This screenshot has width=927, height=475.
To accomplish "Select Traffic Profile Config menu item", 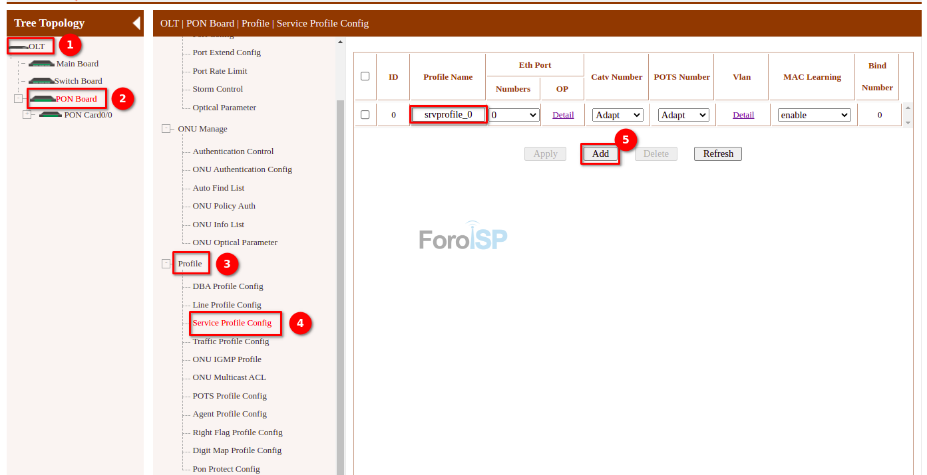I will click(231, 341).
